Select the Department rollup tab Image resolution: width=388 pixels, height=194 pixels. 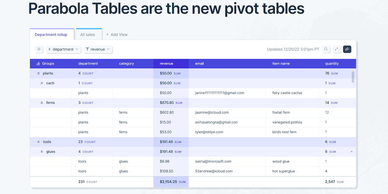51,34
